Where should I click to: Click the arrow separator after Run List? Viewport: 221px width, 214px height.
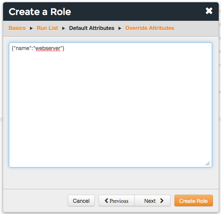pos(64,28)
